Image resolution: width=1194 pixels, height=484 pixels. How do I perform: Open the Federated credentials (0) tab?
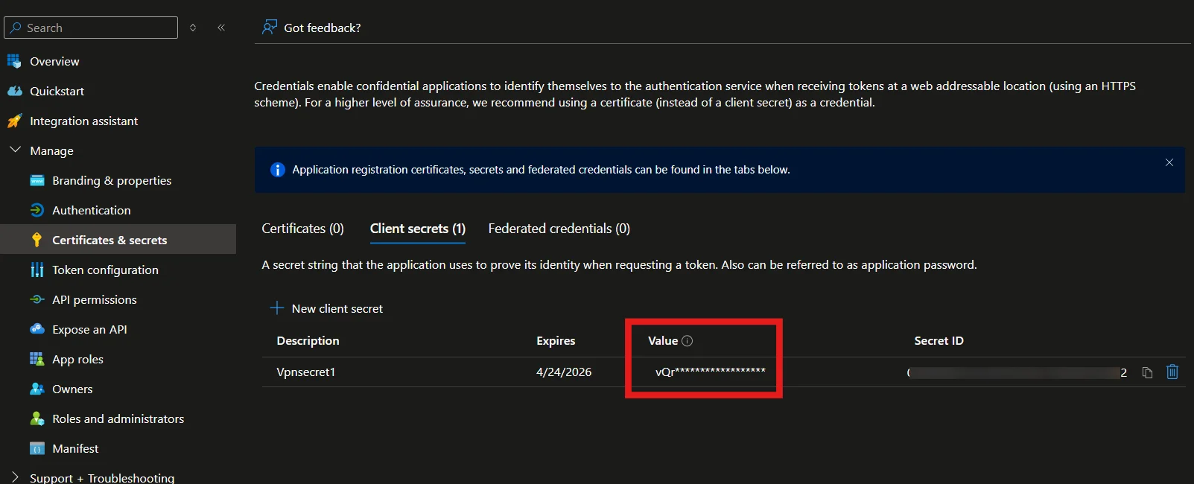(x=559, y=229)
